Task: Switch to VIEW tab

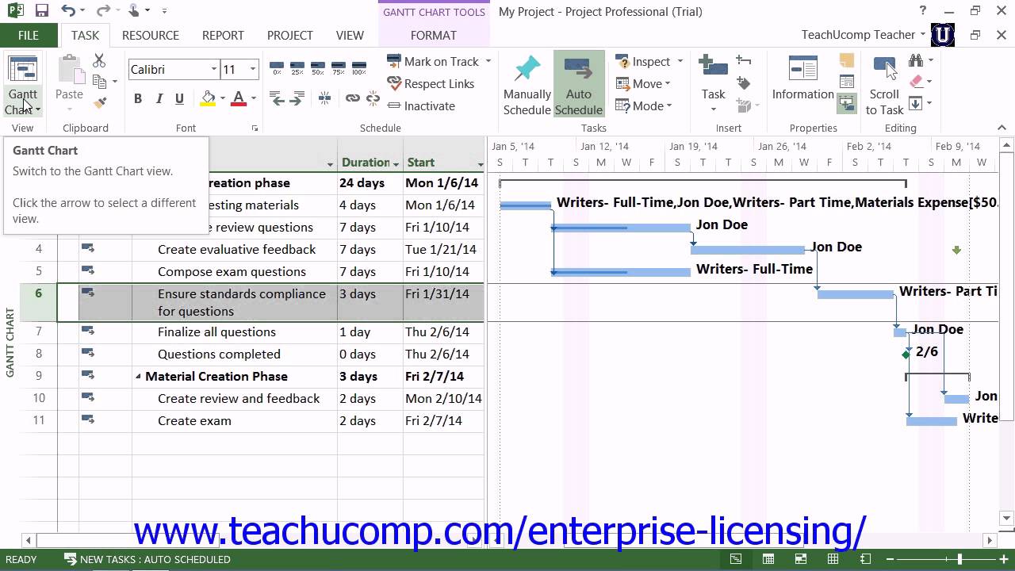Action: point(350,35)
